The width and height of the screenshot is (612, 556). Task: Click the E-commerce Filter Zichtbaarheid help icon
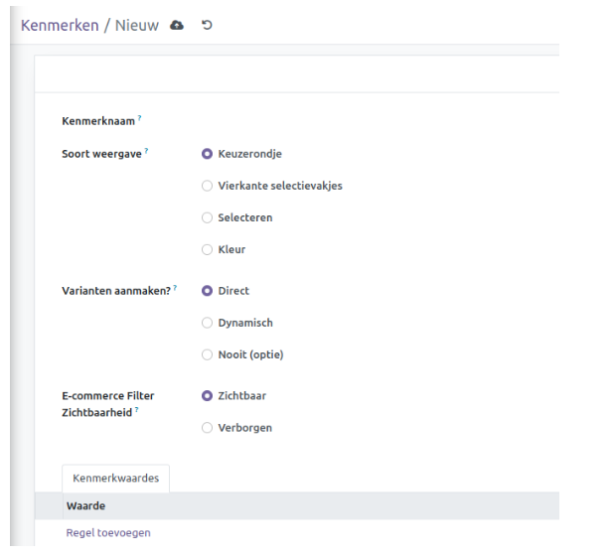point(135,409)
